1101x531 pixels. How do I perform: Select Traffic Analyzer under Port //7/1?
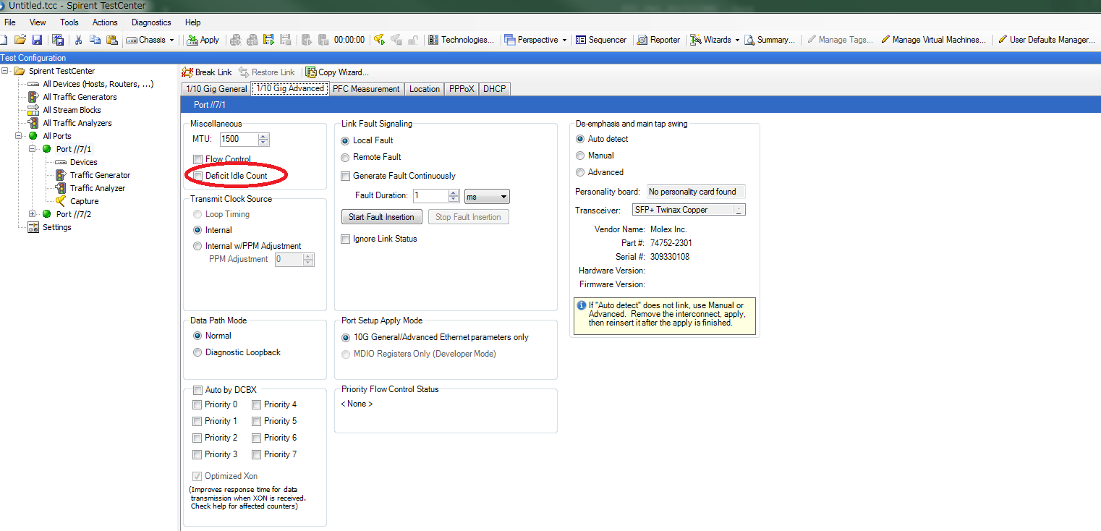[x=98, y=188]
